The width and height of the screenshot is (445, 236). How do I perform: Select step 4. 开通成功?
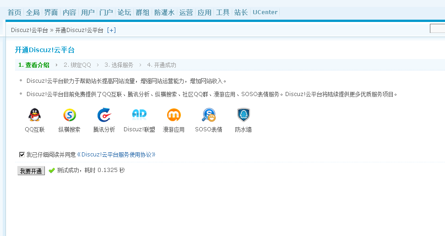[162, 65]
